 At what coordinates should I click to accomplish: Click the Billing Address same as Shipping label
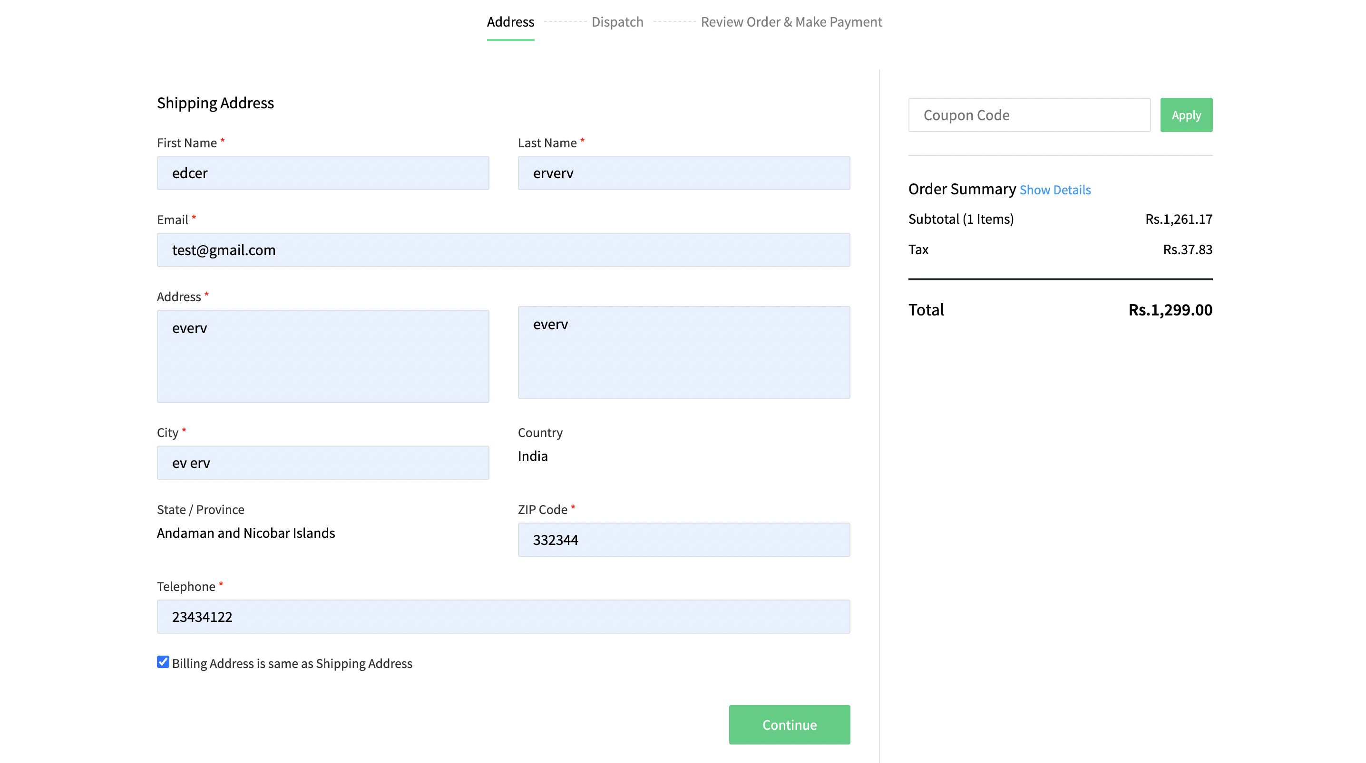[292, 663]
